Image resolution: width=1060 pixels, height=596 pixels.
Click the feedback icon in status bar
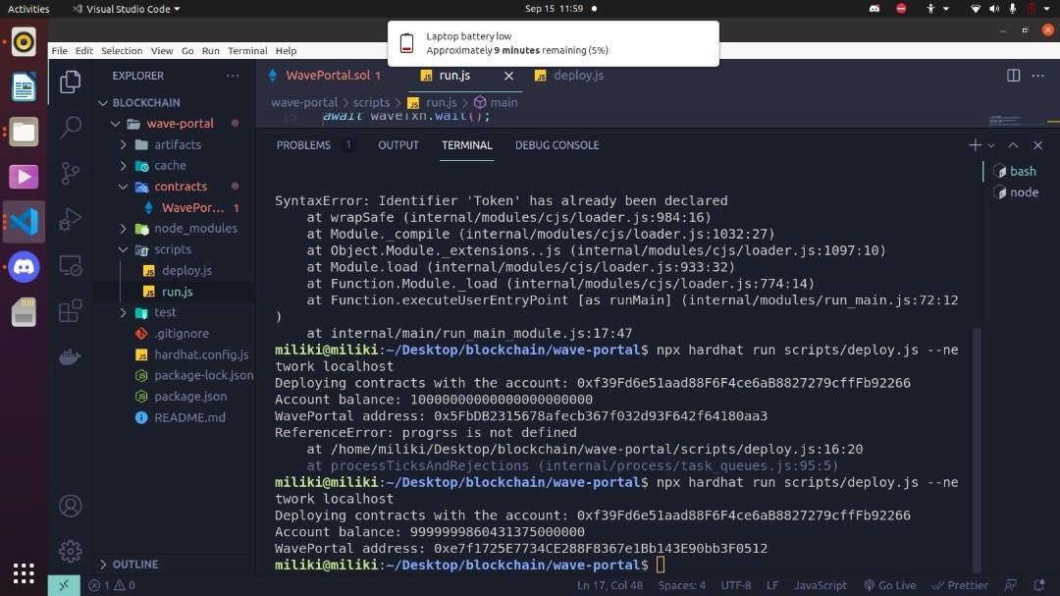(x=1011, y=585)
